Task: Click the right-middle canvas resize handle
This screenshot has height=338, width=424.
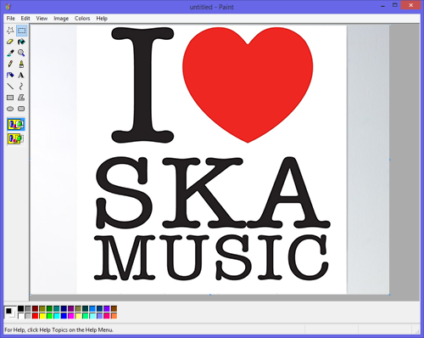Action: coord(390,160)
